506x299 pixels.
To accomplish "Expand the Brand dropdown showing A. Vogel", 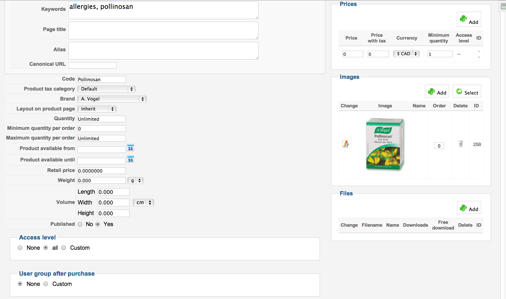I will coord(112,99).
